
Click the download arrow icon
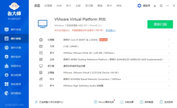pos(155,6)
